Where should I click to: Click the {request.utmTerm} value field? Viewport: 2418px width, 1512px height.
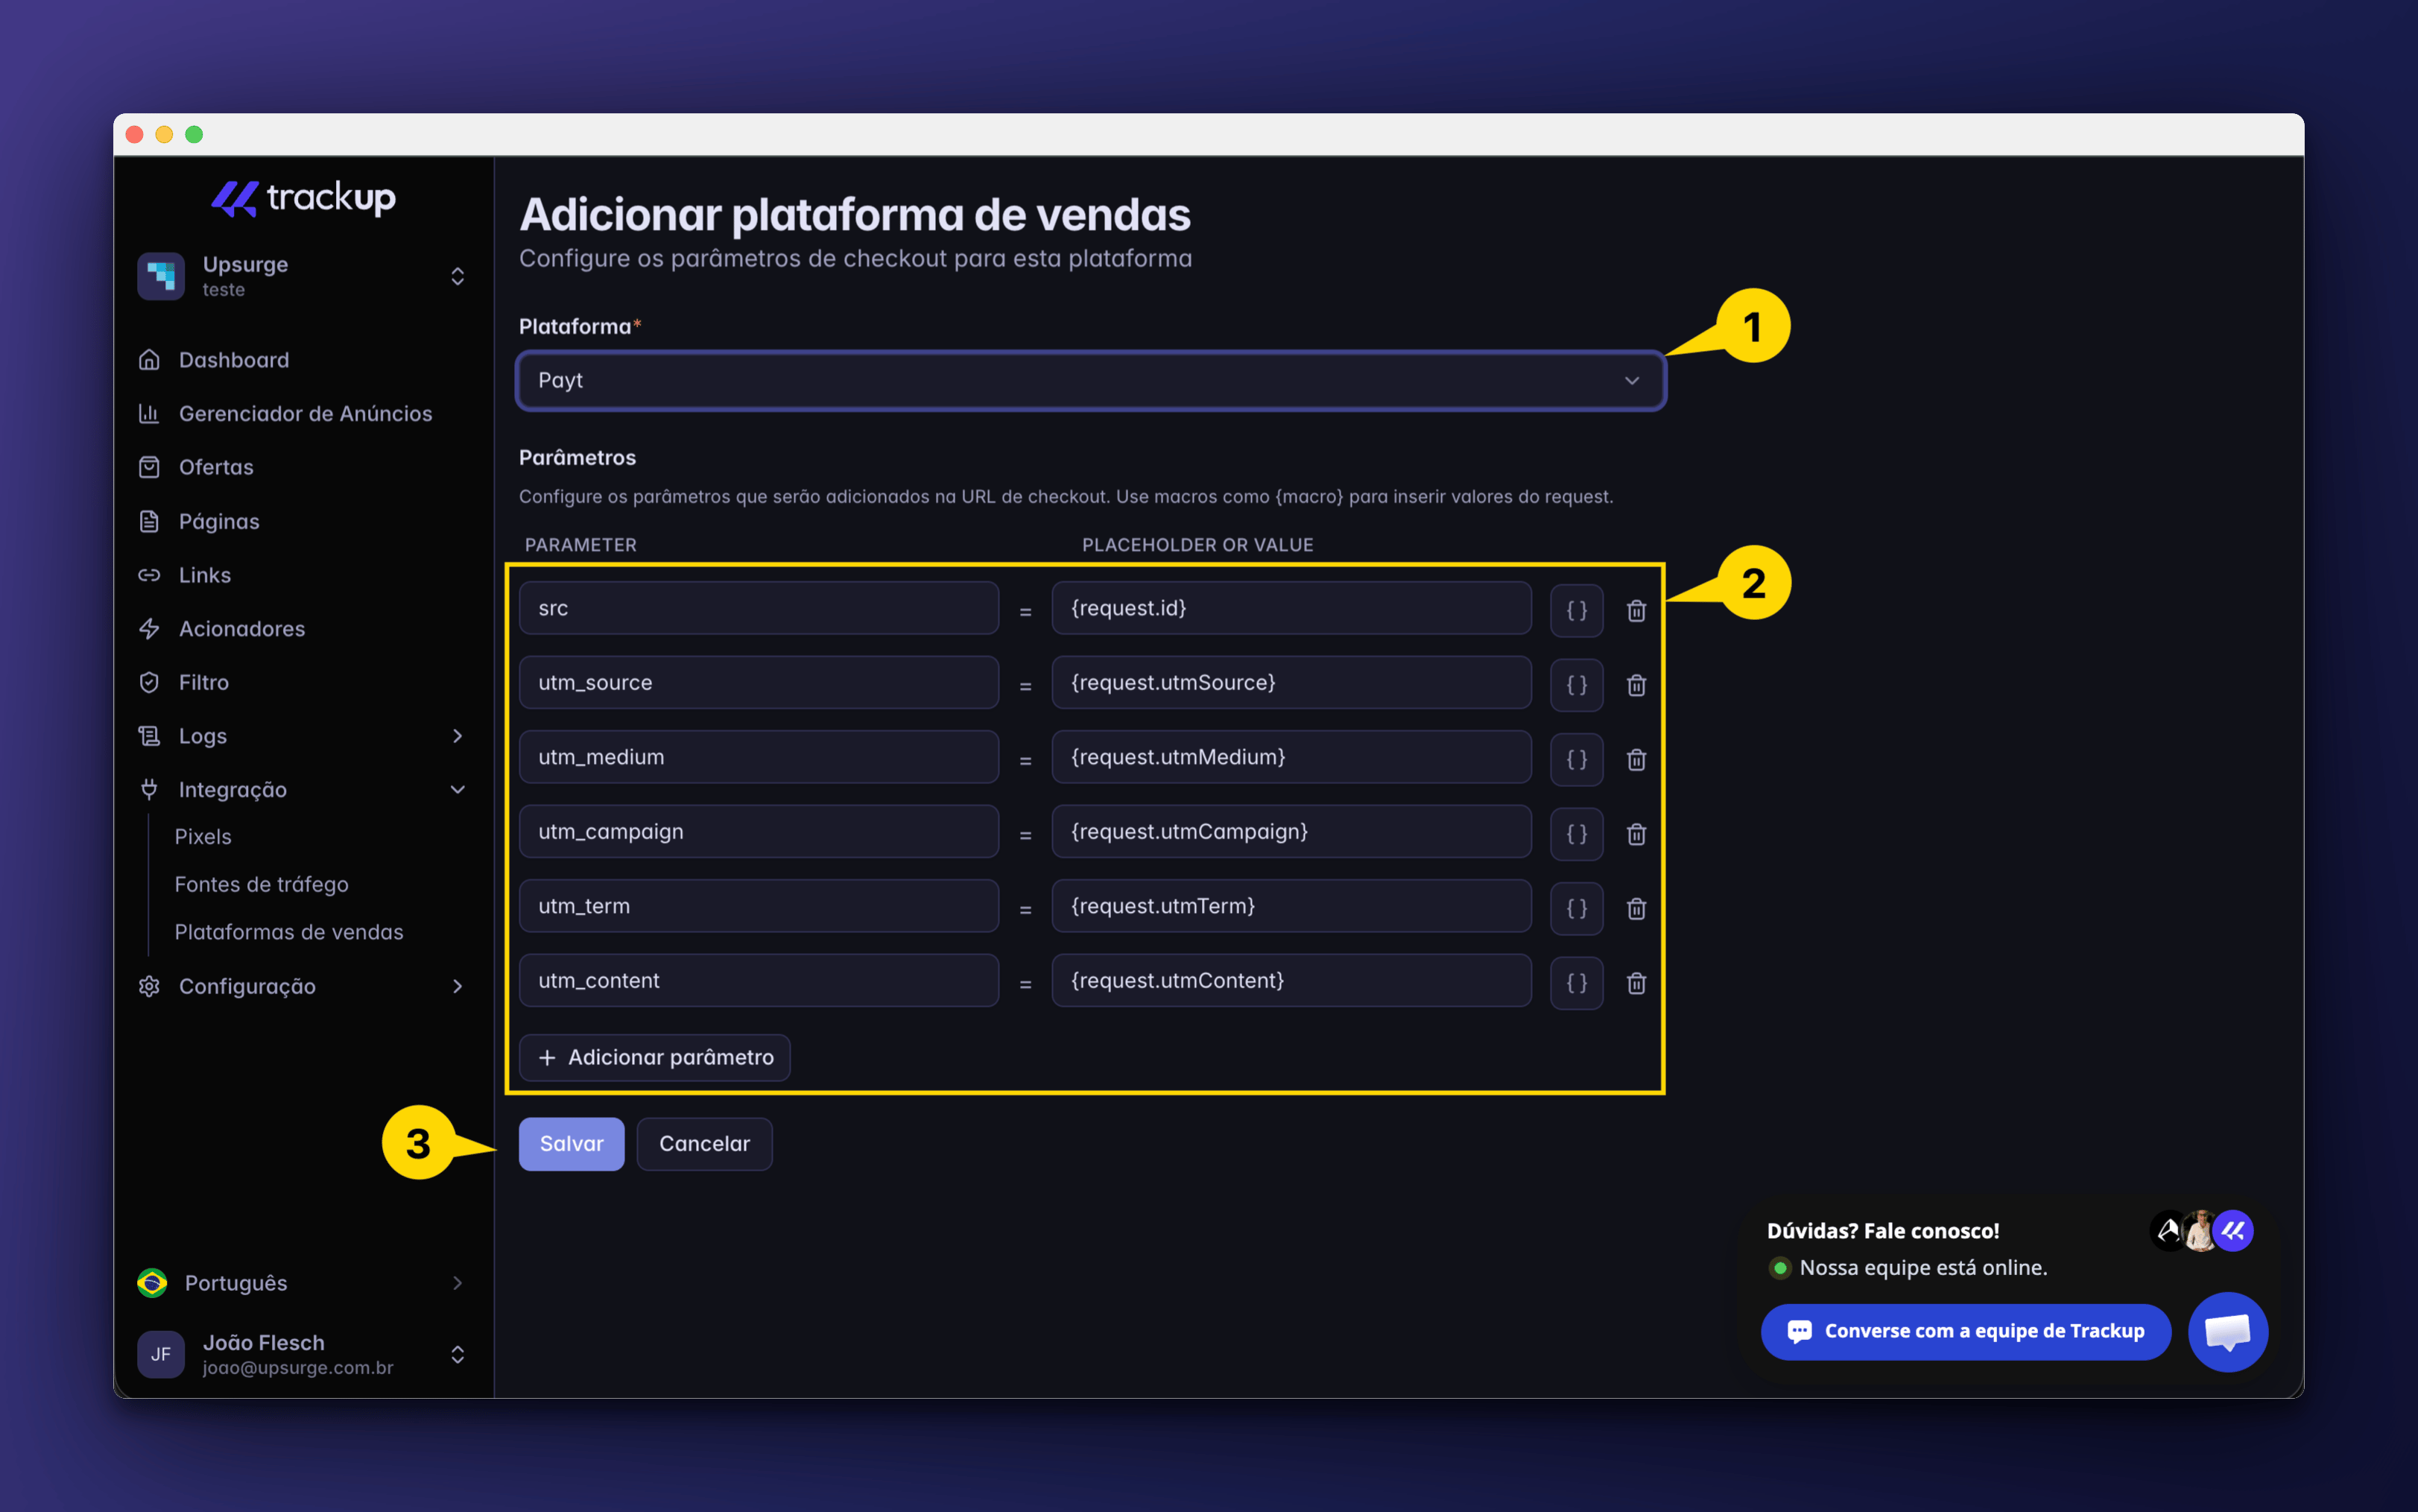point(1291,906)
